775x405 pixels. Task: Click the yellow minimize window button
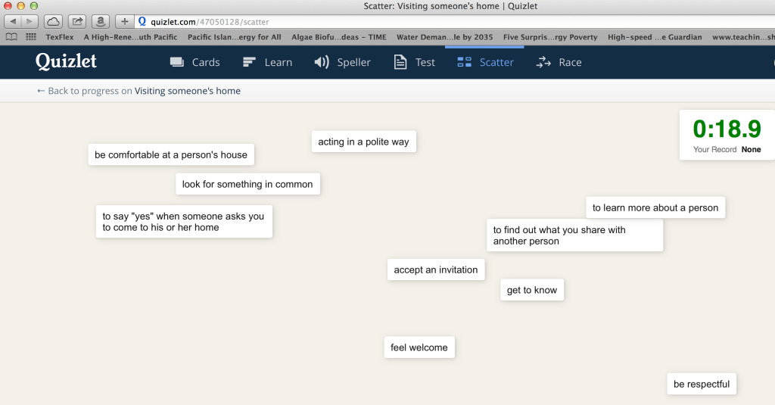point(20,6)
